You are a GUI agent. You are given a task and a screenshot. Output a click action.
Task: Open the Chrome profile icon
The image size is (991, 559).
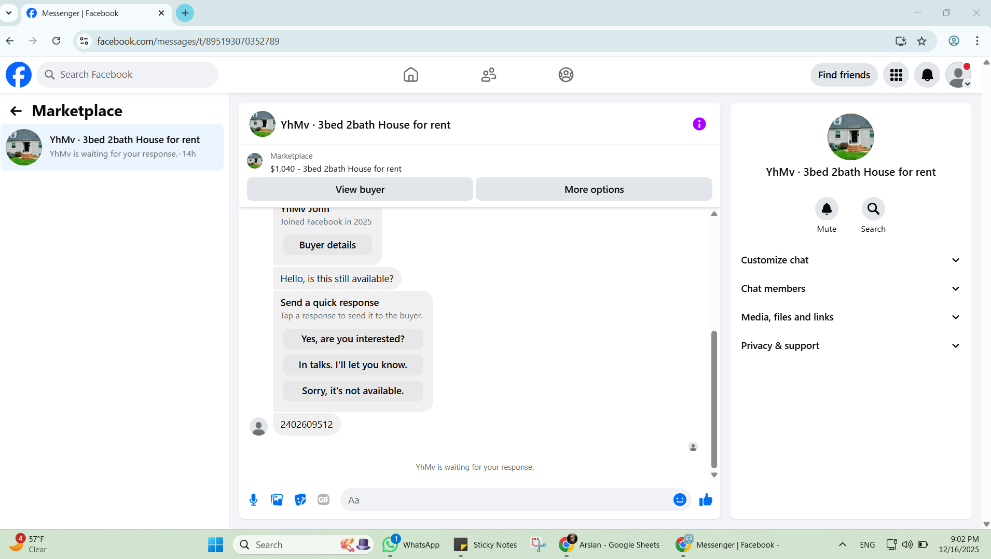tap(954, 41)
